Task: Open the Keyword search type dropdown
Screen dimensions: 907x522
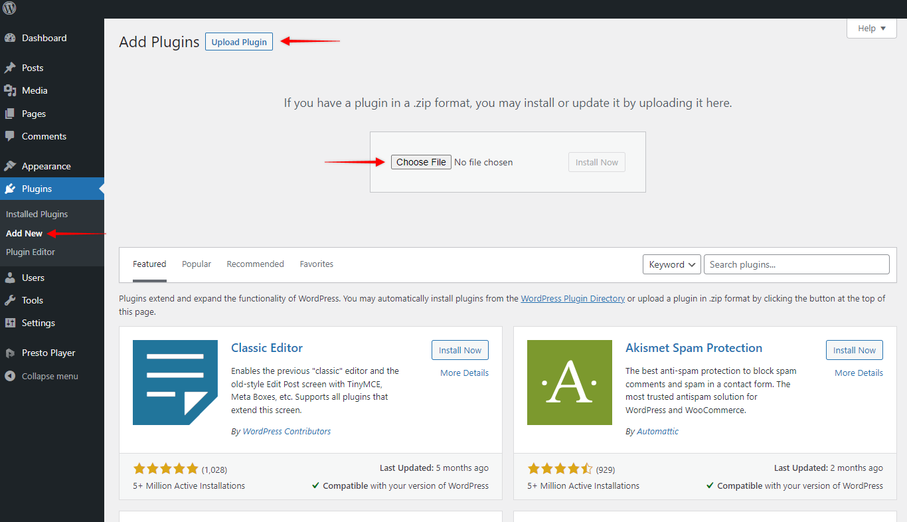Action: point(672,264)
